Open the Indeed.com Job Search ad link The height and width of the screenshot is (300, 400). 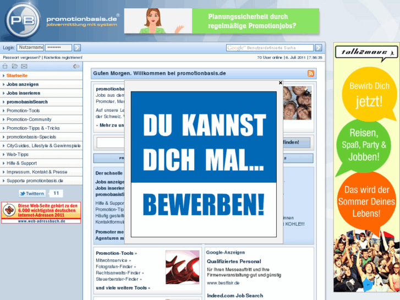[235, 296]
